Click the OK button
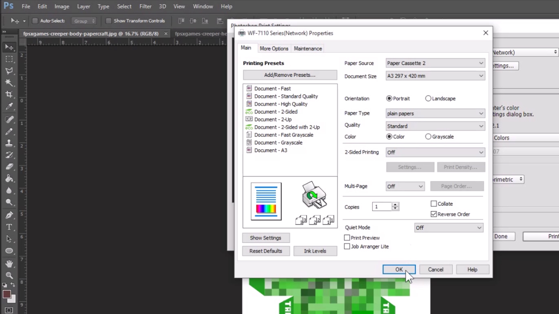Image resolution: width=559 pixels, height=314 pixels. (399, 270)
